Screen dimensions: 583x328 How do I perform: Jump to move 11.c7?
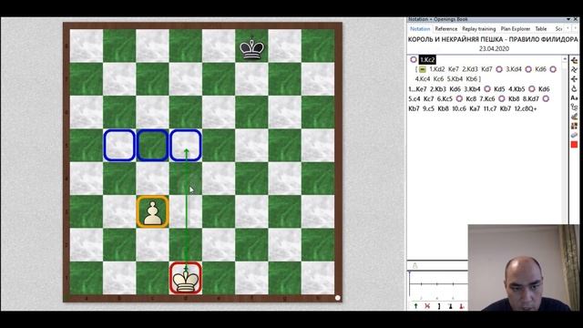click(x=490, y=108)
